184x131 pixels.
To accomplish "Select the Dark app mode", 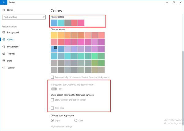I will [x=76, y=121].
